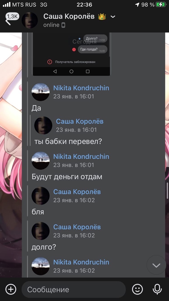Open Nikita Kondruchin name above "Да"
This screenshot has height=301, width=169.
81,88
